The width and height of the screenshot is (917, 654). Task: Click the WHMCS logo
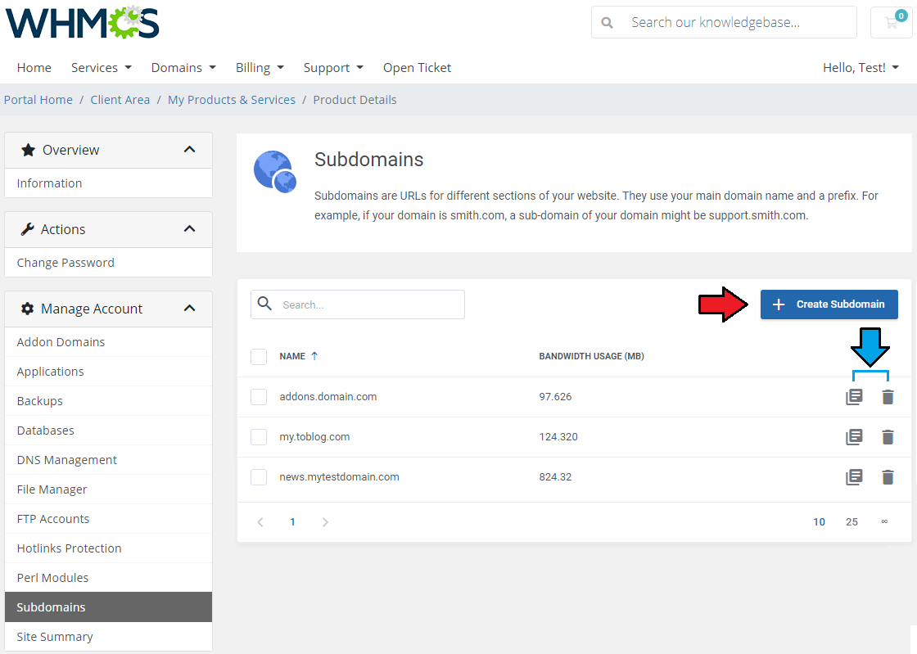click(x=83, y=22)
